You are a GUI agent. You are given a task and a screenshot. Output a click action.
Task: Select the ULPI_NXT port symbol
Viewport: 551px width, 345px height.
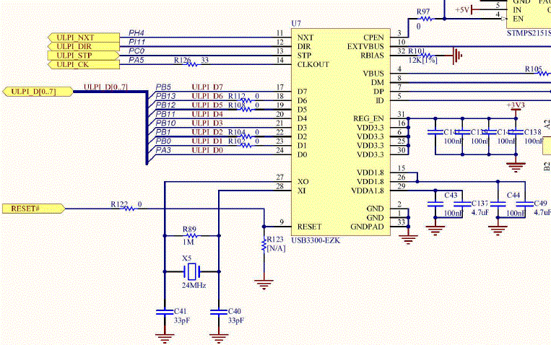[x=84, y=38]
